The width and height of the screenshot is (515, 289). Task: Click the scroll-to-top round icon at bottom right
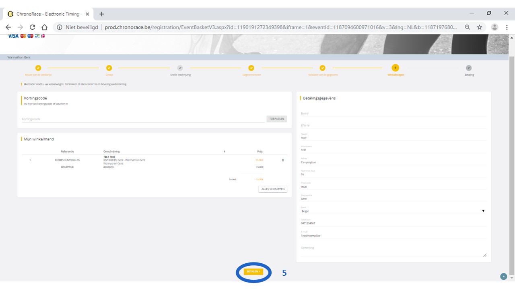(503, 276)
